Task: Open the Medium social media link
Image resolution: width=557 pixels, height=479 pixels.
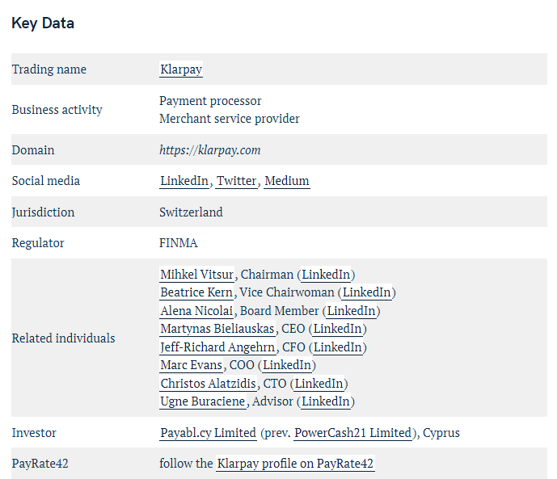Action: [287, 181]
